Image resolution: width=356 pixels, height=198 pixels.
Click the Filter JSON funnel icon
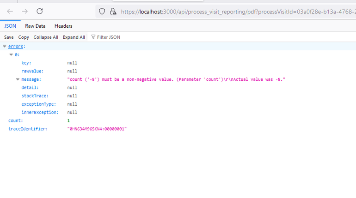pyautogui.click(x=93, y=37)
